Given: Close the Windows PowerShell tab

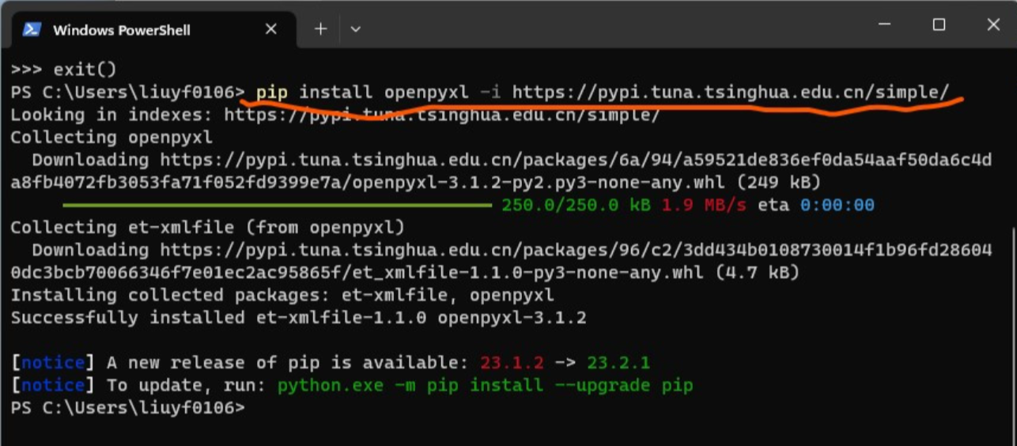Looking at the screenshot, I should [x=270, y=29].
